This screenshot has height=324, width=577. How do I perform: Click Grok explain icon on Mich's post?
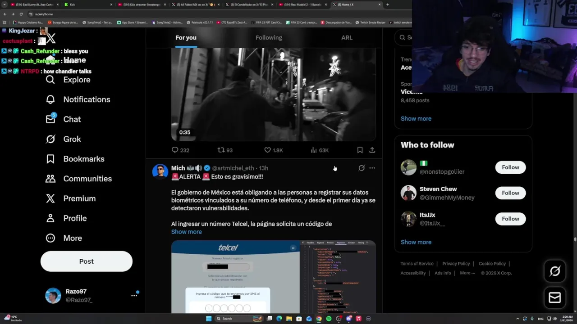(362, 168)
